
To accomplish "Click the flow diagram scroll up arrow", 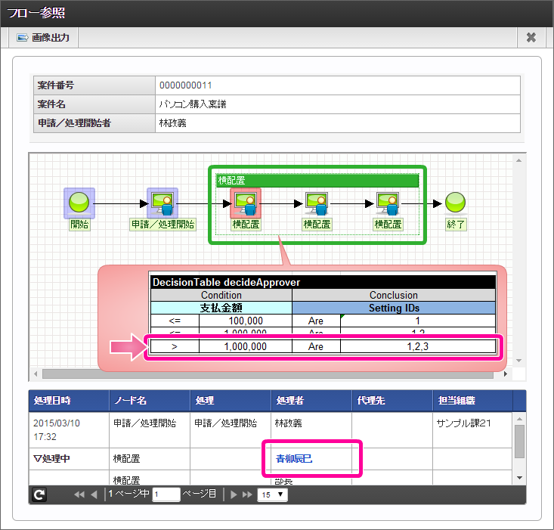I will [x=518, y=161].
